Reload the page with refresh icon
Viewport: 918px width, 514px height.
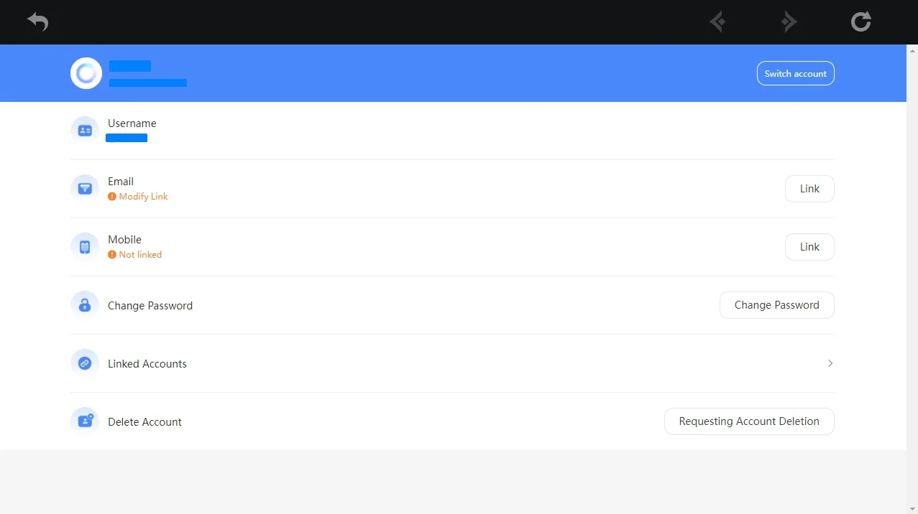[x=860, y=22]
